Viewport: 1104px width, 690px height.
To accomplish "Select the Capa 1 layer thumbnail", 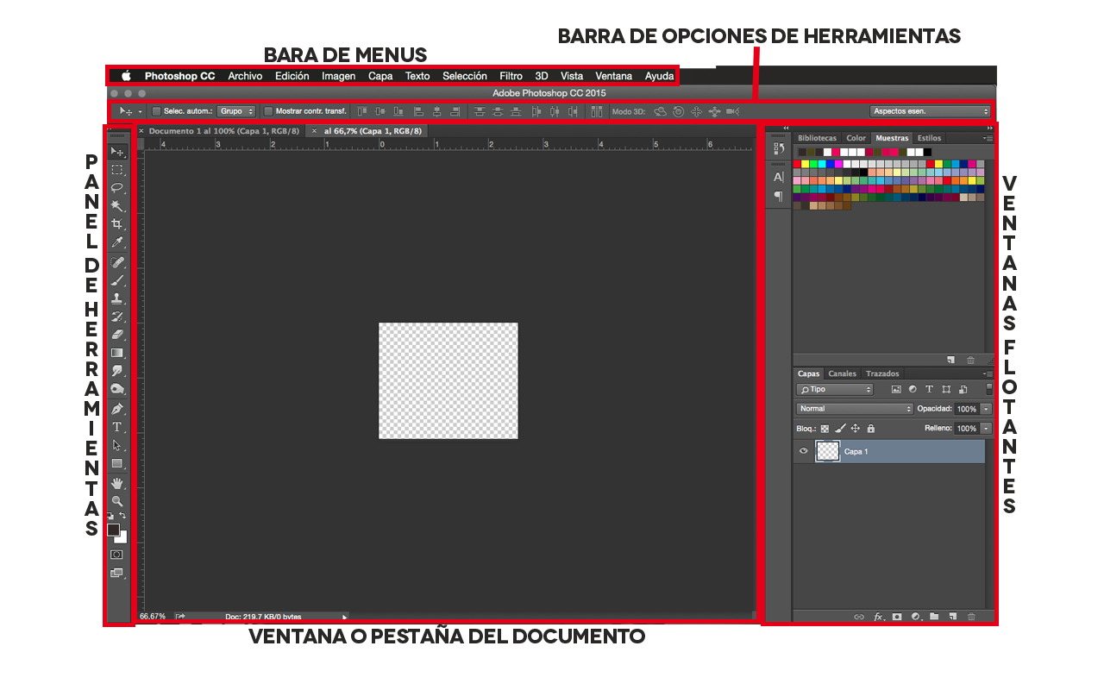I will click(828, 451).
